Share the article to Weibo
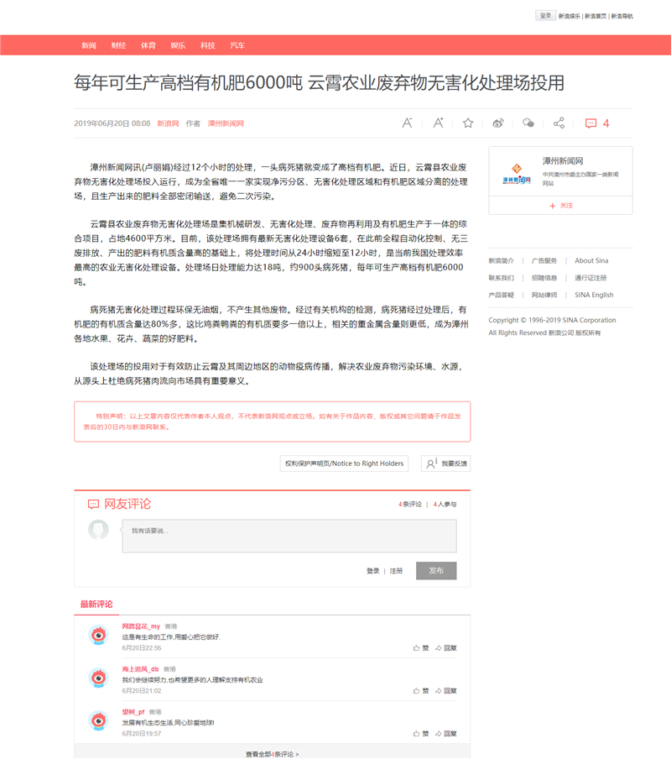 pyautogui.click(x=498, y=123)
